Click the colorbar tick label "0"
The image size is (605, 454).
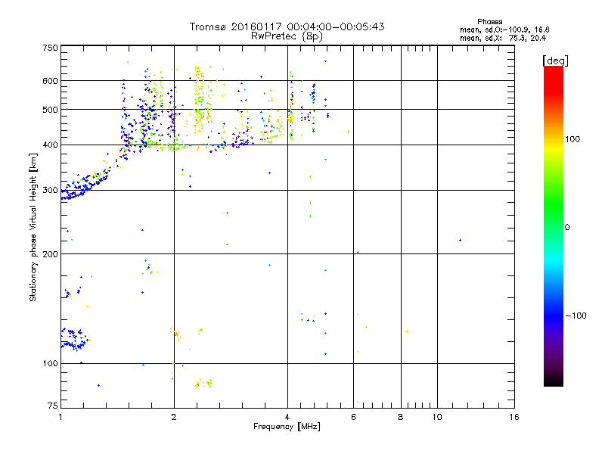(567, 228)
